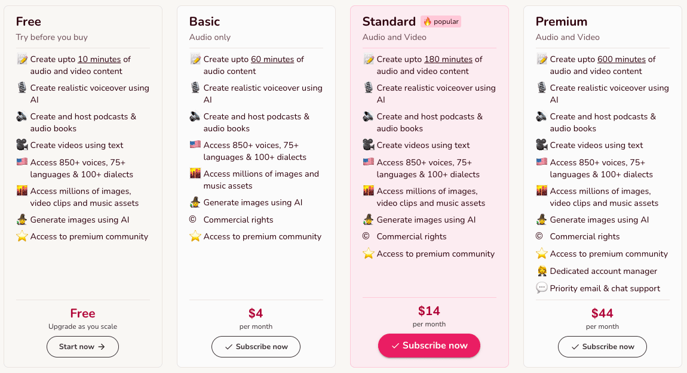Open the 60 minutes link in Basic plan
Screen dimensions: 687x373
point(272,59)
